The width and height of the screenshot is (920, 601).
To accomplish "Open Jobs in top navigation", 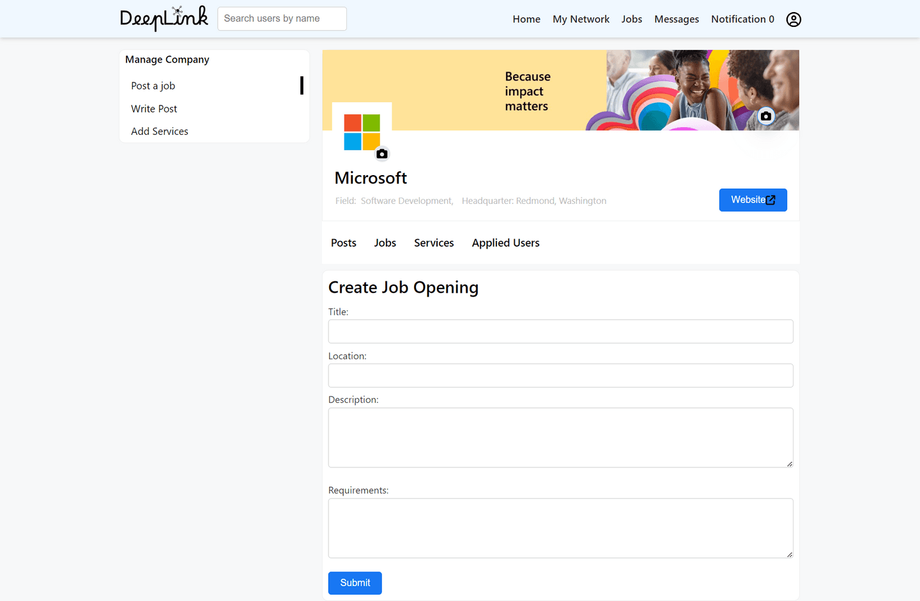I will [x=632, y=19].
